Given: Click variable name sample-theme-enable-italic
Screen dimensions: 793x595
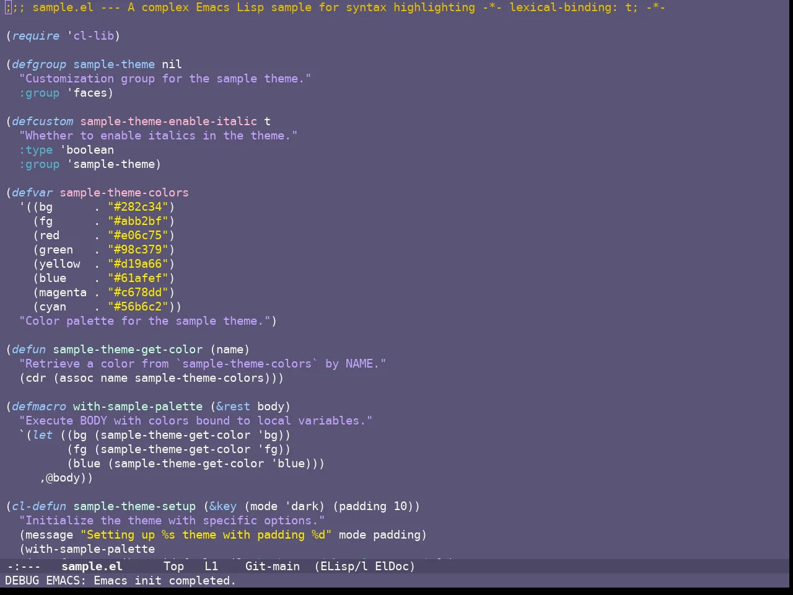Looking at the screenshot, I should pos(169,121).
